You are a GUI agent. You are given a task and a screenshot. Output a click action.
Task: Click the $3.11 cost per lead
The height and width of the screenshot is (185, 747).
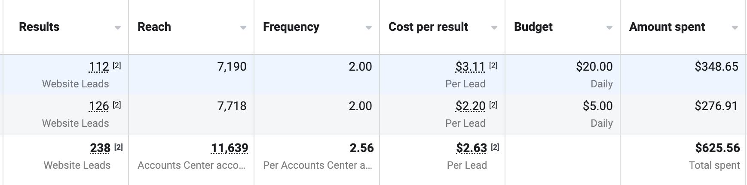click(x=470, y=67)
